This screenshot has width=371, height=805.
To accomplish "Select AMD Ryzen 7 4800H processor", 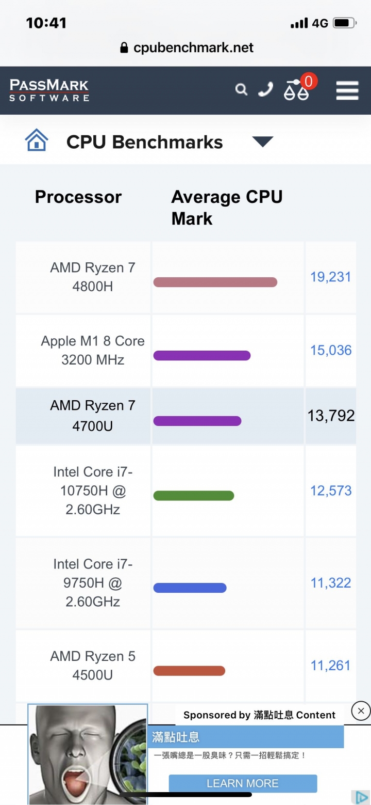I will click(x=93, y=277).
